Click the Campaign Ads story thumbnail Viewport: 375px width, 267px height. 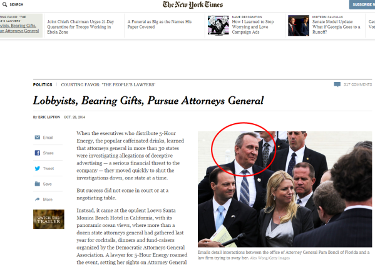218,26
